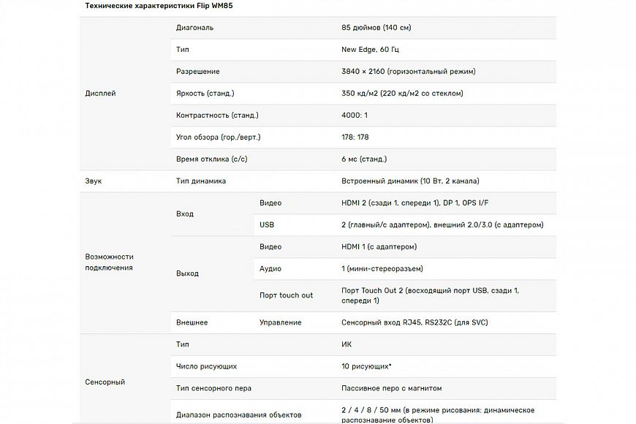Select the 'Порт touch out' label
636x424 pixels.
tap(286, 295)
